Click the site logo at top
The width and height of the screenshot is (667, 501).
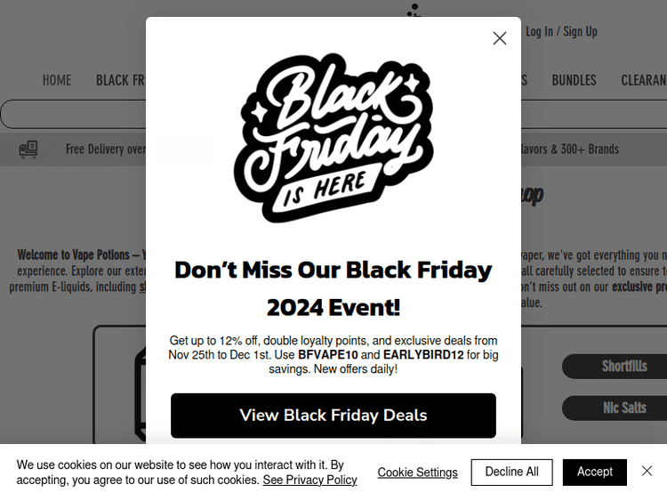click(413, 9)
